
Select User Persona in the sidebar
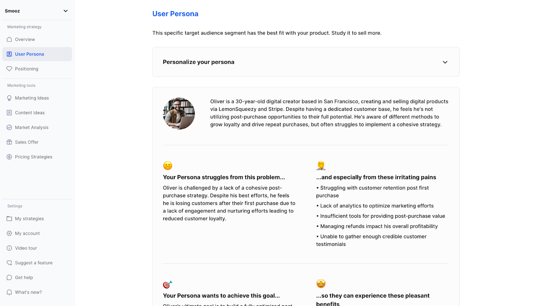(x=30, y=54)
